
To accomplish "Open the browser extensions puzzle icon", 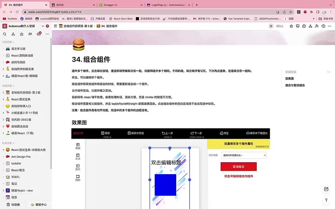I will tap(311, 12).
